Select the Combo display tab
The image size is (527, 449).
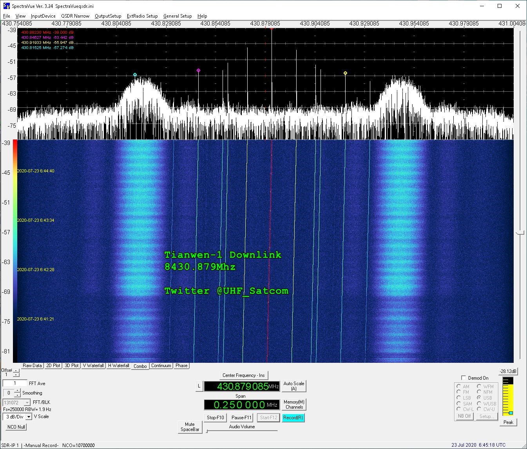(140, 366)
